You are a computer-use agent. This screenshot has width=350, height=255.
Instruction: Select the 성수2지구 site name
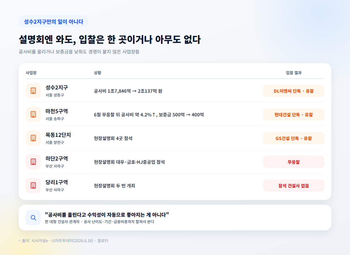click(57, 87)
